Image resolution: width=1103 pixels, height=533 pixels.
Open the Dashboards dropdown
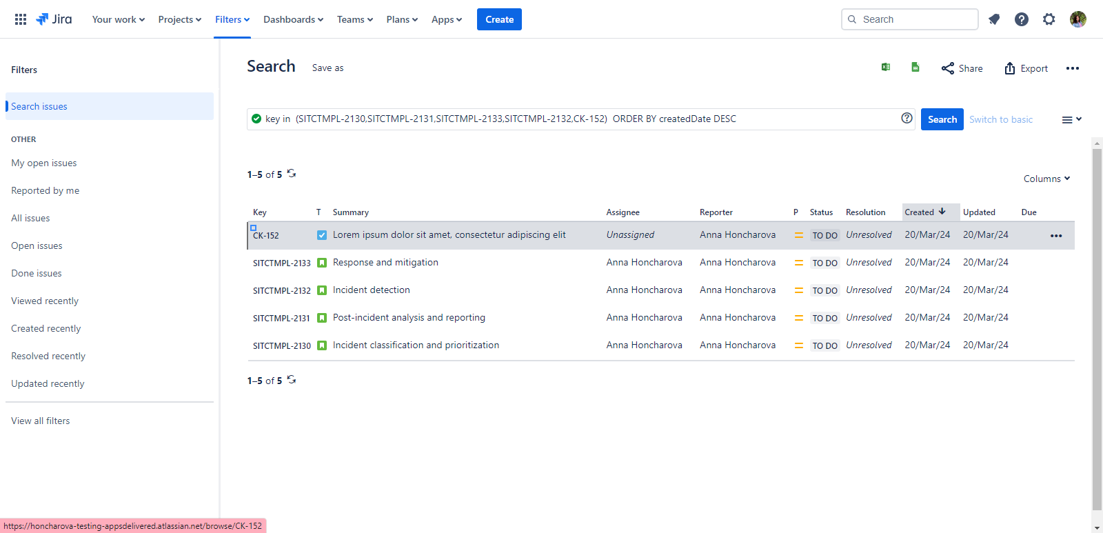pyautogui.click(x=293, y=19)
